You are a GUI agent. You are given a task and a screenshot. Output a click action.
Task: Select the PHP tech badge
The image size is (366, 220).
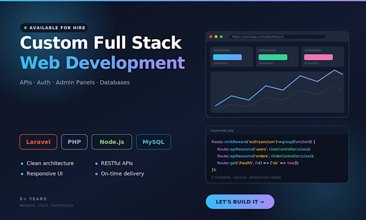point(74,142)
